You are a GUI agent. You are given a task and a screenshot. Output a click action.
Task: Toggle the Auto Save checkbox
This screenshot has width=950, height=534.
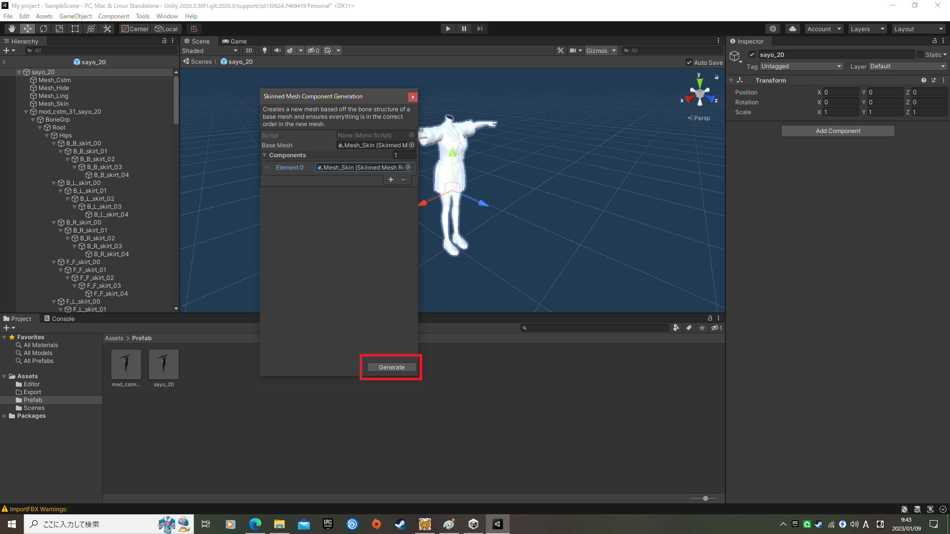[x=689, y=62]
